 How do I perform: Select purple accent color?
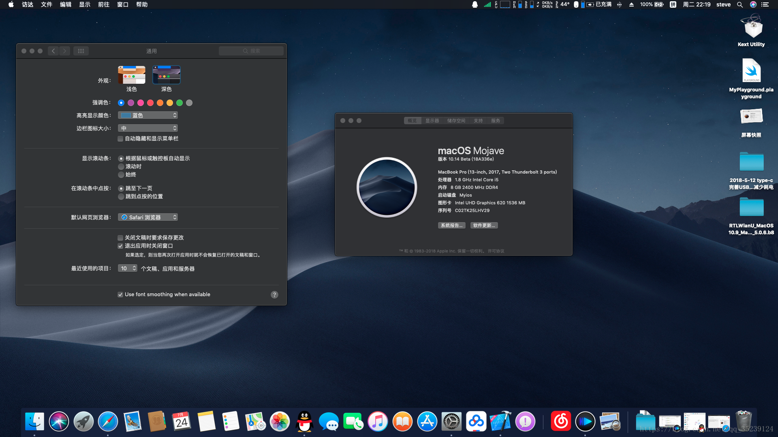point(131,103)
